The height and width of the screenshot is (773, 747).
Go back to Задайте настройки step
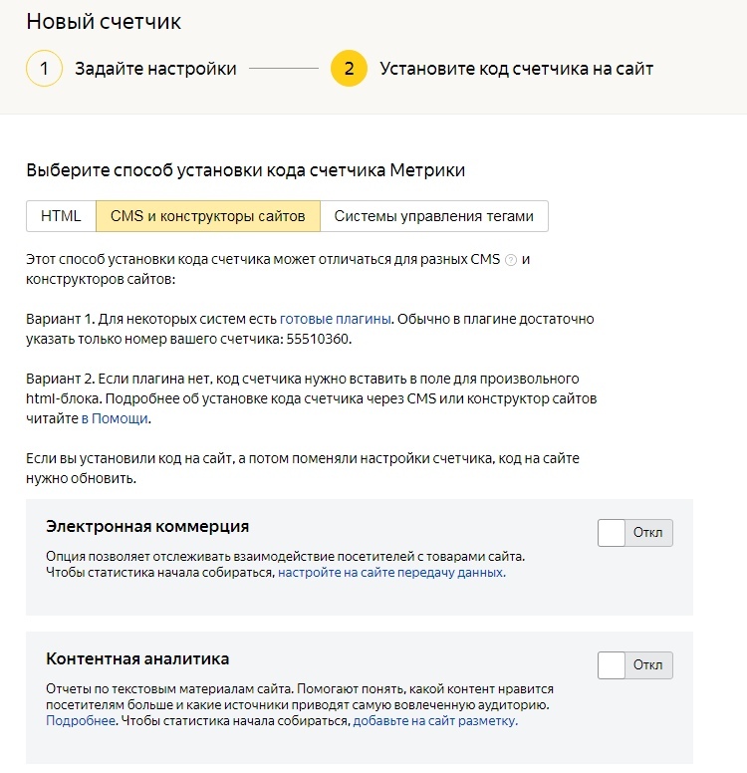155,69
